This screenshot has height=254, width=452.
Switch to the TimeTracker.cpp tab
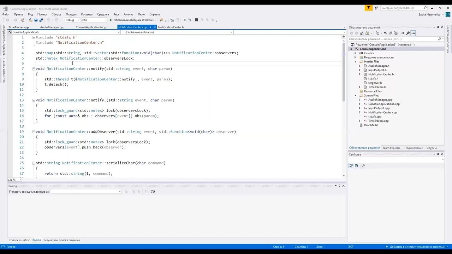(x=19, y=27)
